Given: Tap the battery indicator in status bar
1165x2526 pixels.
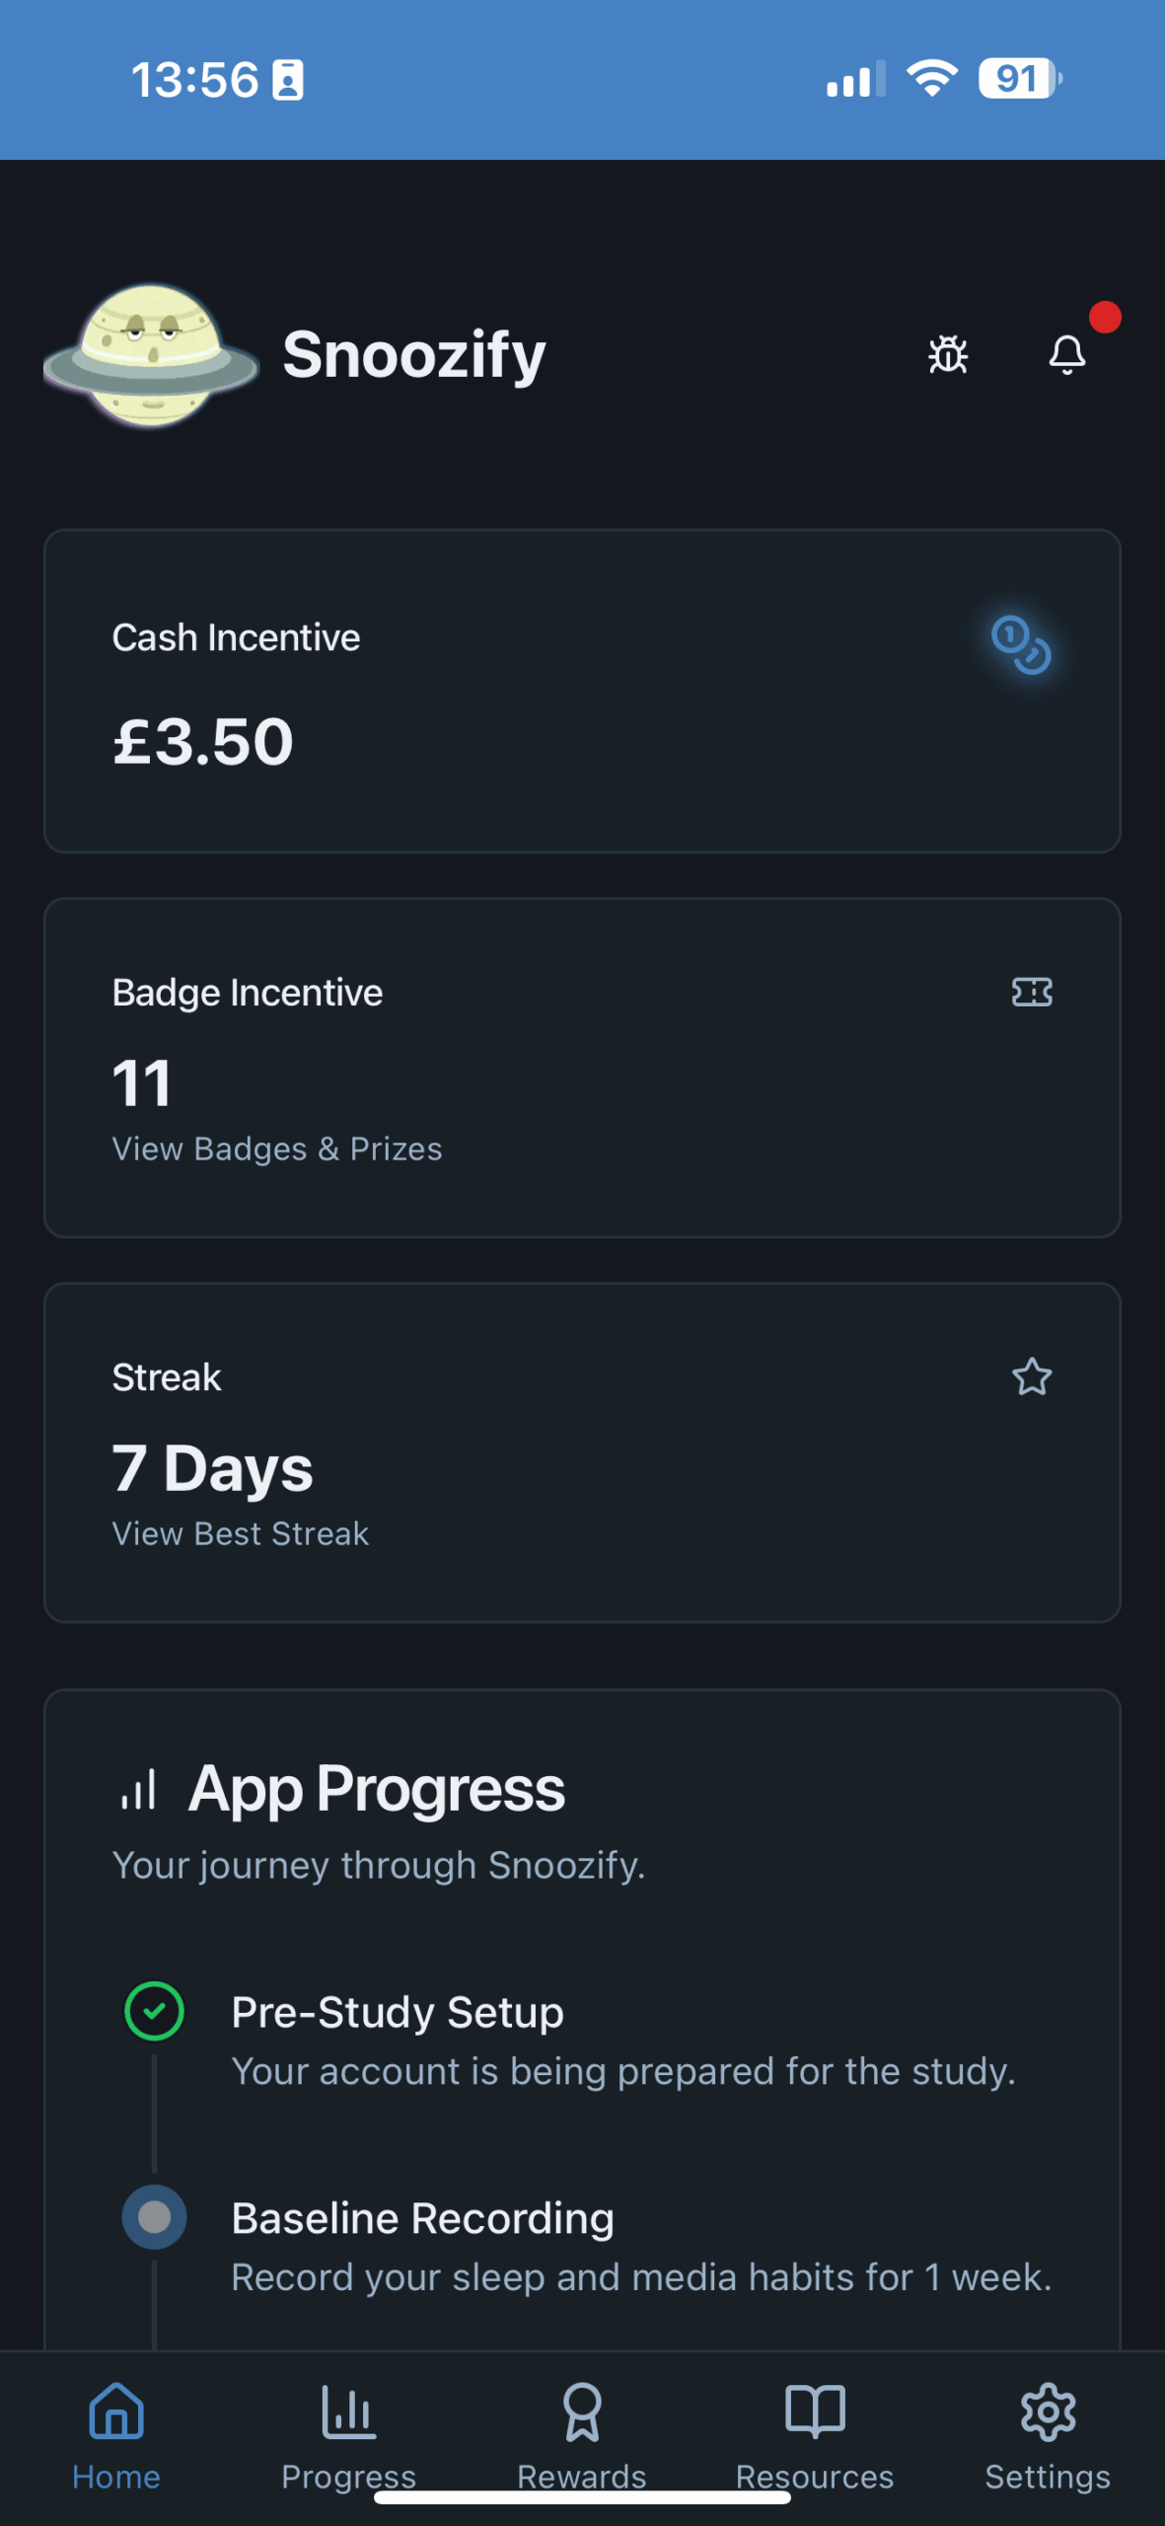Looking at the screenshot, I should (1019, 79).
